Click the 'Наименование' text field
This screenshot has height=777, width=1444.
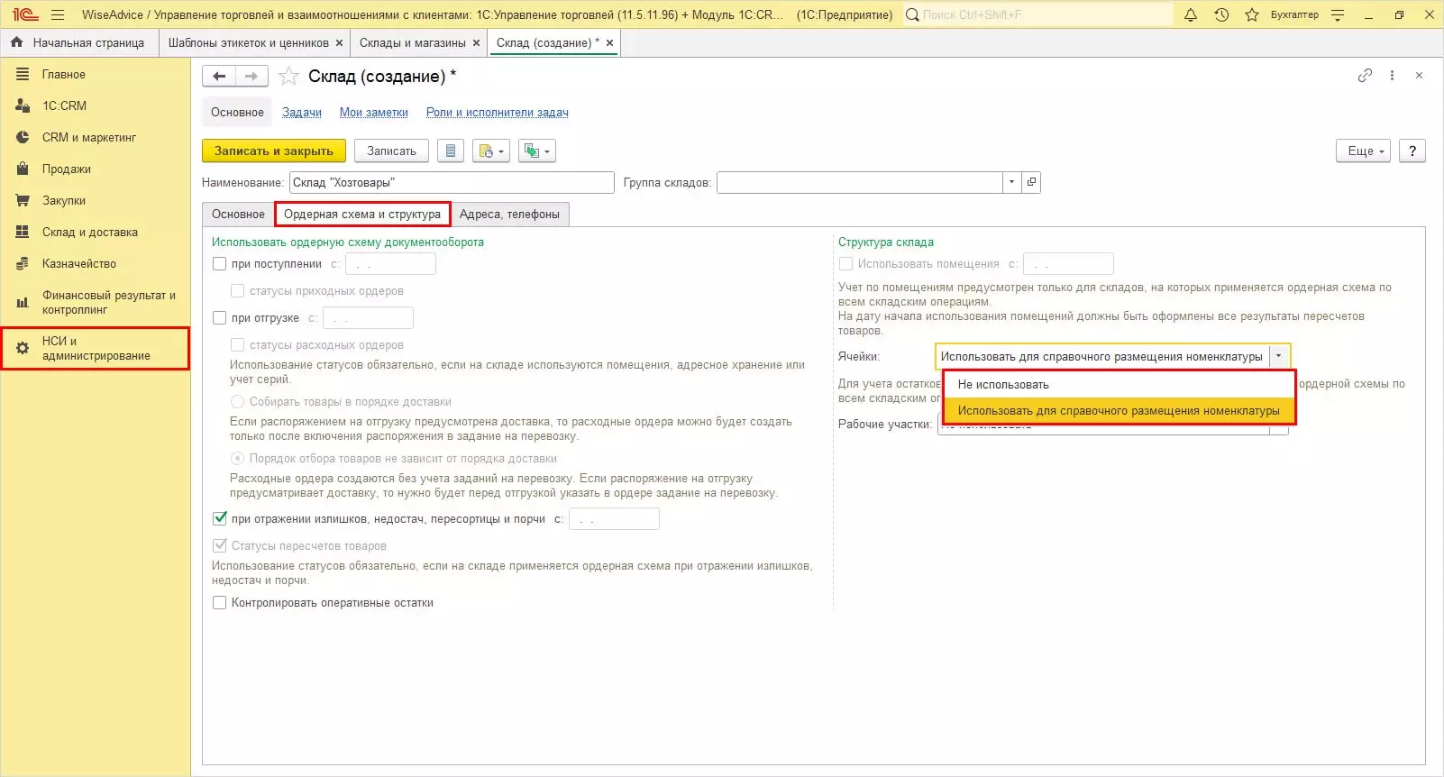[x=451, y=182]
